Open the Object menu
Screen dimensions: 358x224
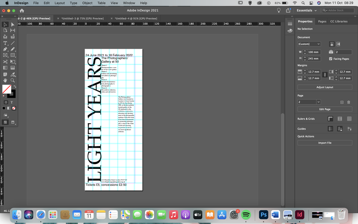[87, 3]
